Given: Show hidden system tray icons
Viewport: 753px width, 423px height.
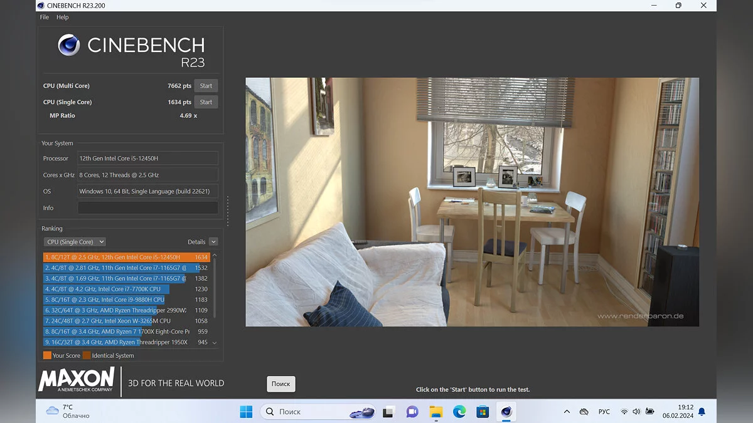Looking at the screenshot, I should coord(567,412).
